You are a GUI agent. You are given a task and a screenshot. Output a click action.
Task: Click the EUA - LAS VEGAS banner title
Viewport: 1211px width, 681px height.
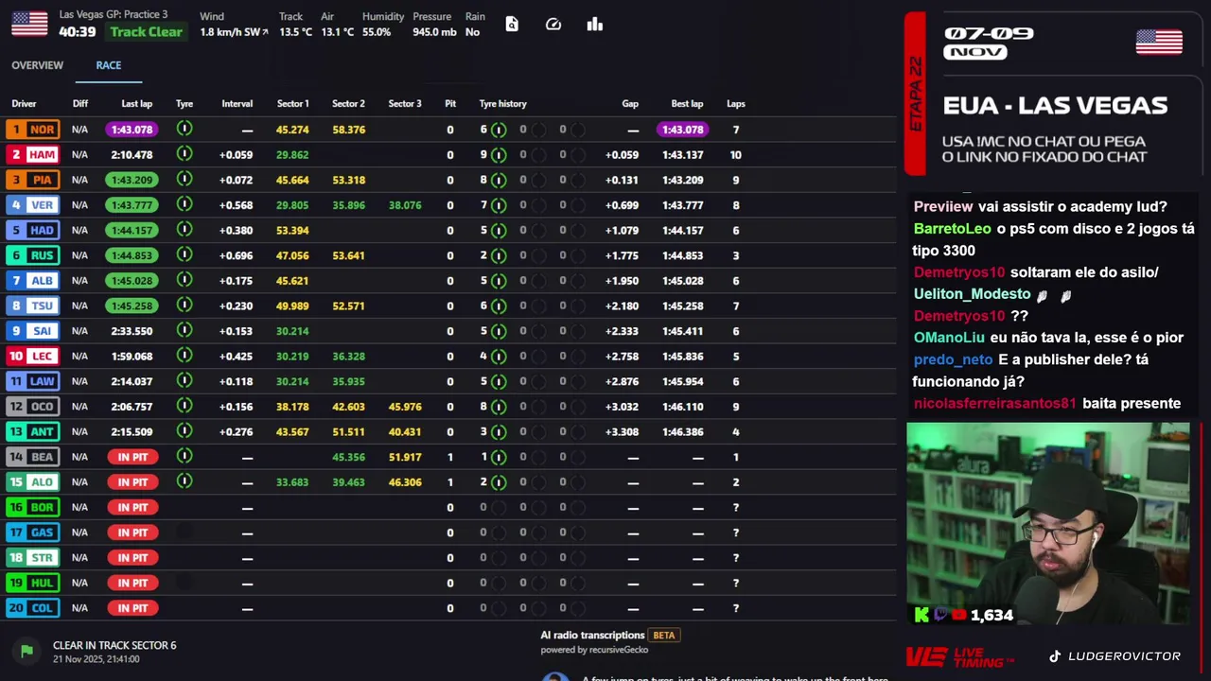[1055, 105]
